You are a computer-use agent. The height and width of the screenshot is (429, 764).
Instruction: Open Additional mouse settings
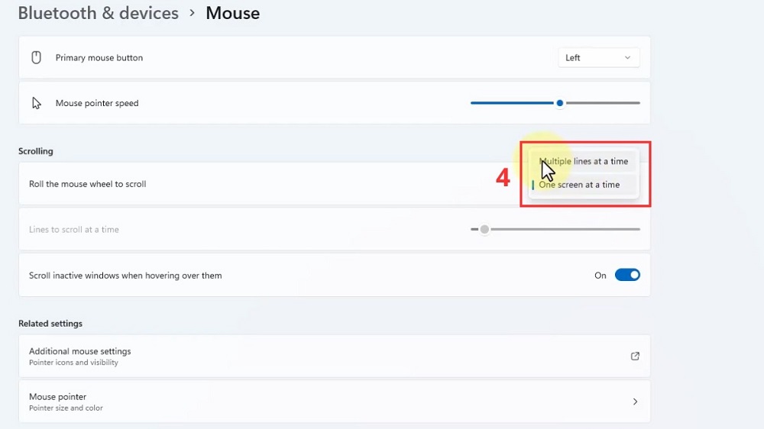coord(80,352)
